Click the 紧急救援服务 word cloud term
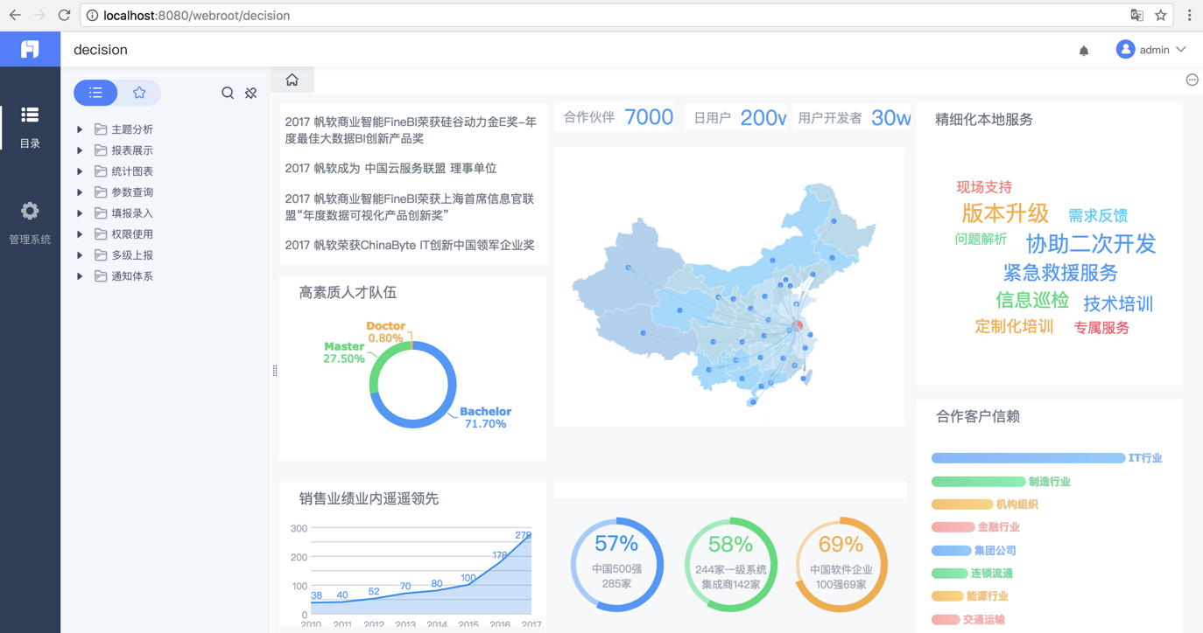 1060,273
